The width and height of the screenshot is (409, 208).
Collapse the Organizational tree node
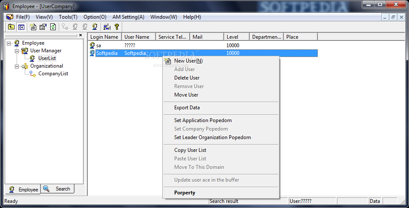point(17,66)
